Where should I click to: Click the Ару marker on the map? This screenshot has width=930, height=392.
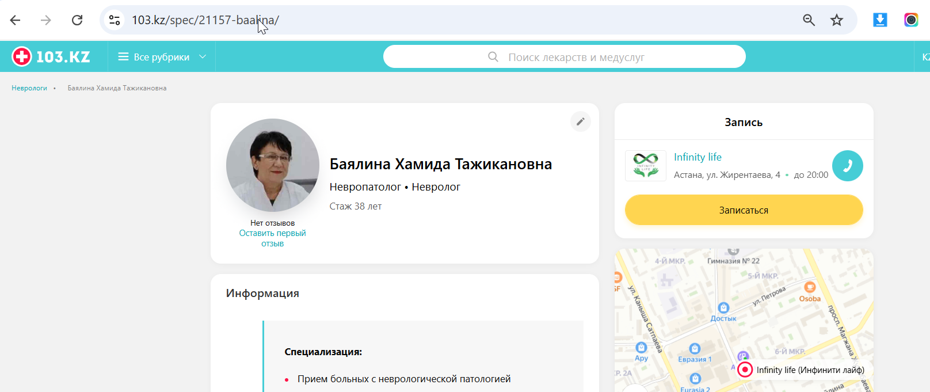641,348
